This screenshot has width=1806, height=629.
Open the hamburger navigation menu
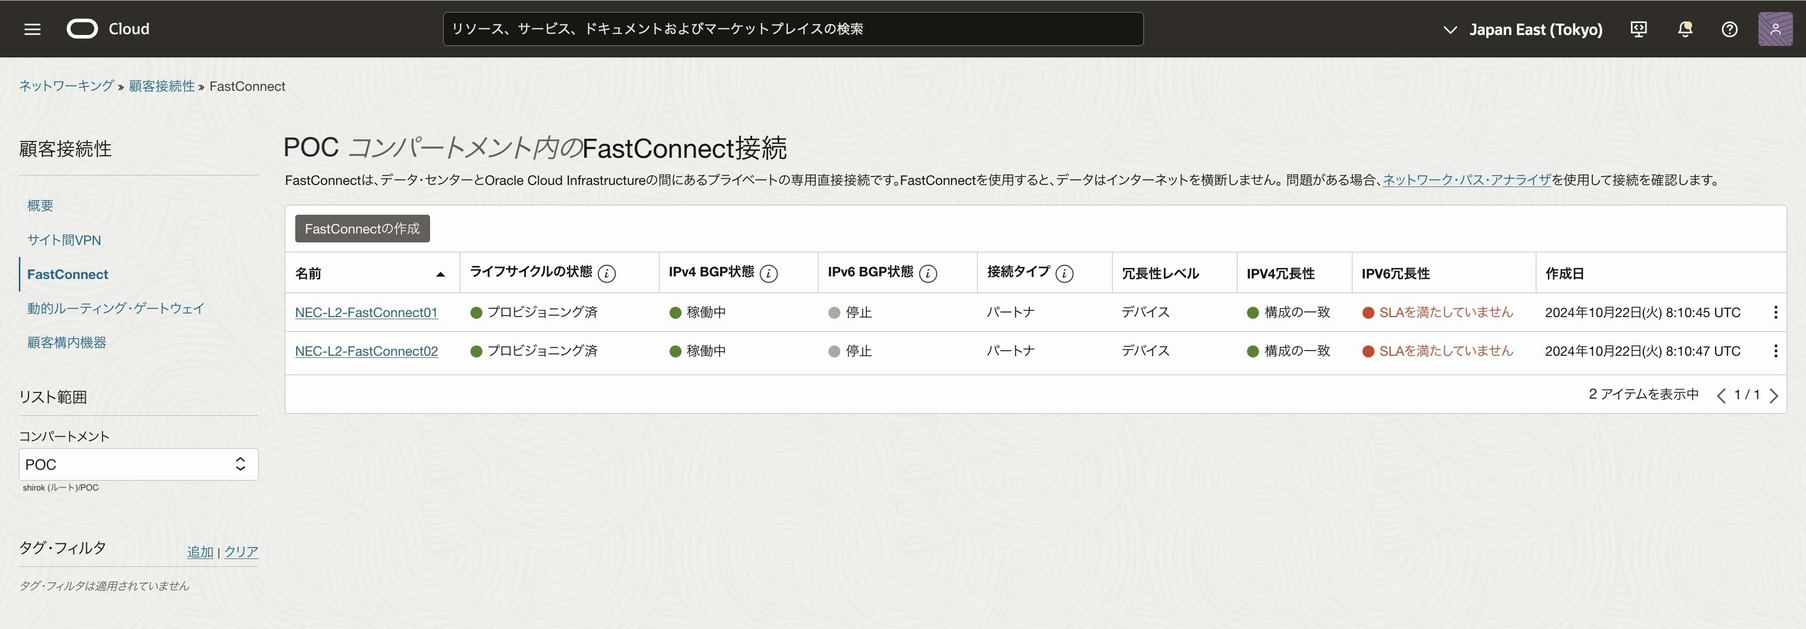(32, 29)
